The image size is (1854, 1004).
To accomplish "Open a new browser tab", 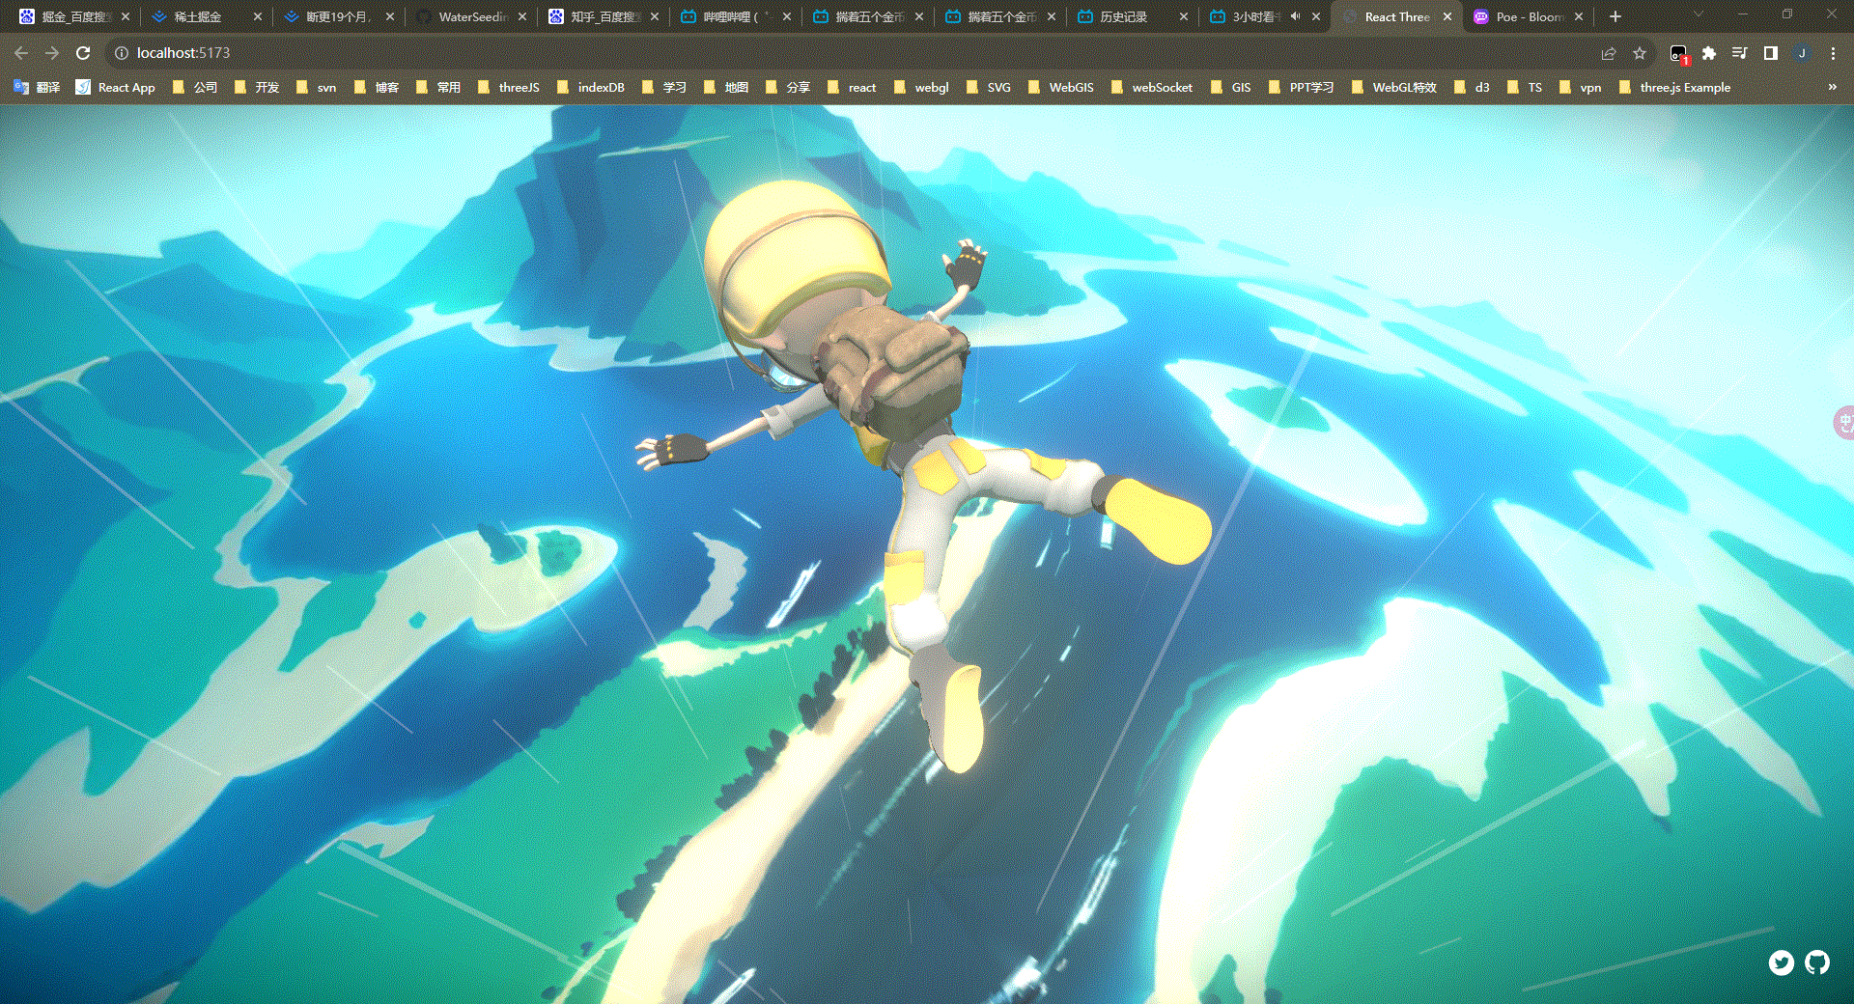I will click(x=1615, y=16).
